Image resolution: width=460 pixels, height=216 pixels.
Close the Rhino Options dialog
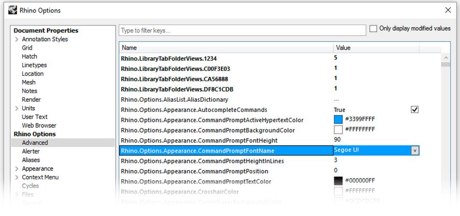tap(448, 10)
